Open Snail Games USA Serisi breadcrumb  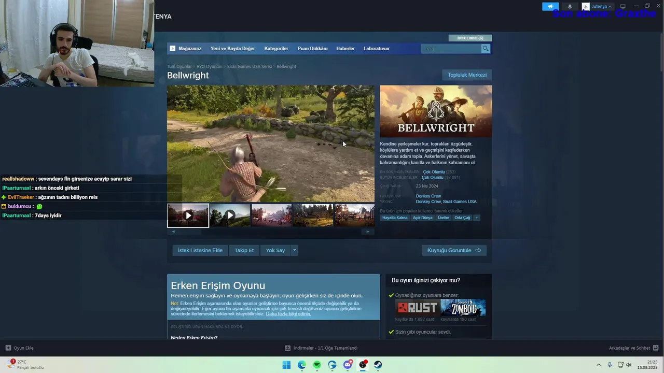pos(250,67)
